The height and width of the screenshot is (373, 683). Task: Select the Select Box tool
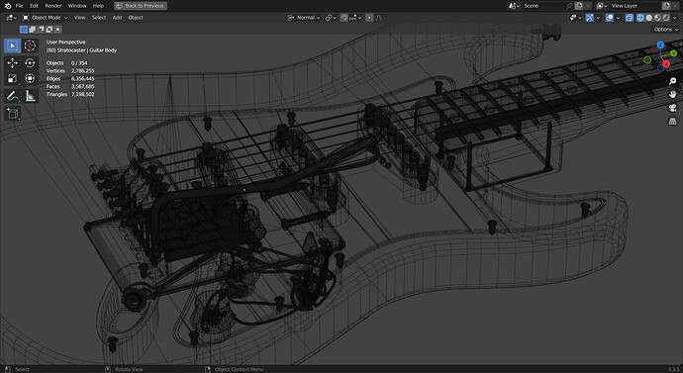point(12,46)
